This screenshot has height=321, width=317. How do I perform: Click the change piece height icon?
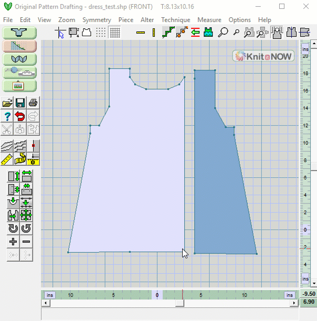pyautogui.click(x=14, y=176)
